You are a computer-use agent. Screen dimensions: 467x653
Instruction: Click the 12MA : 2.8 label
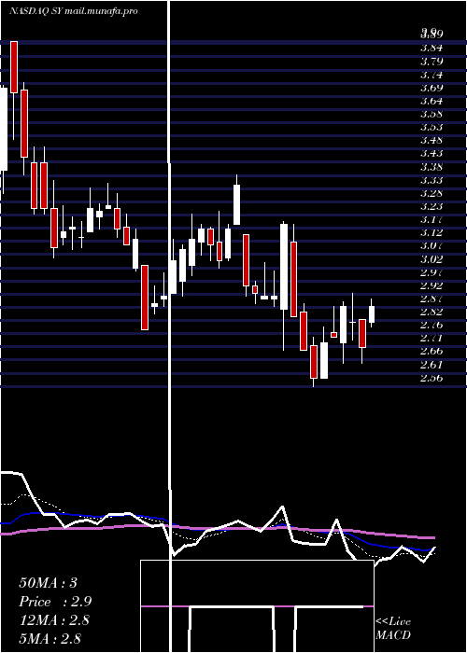coord(54,620)
